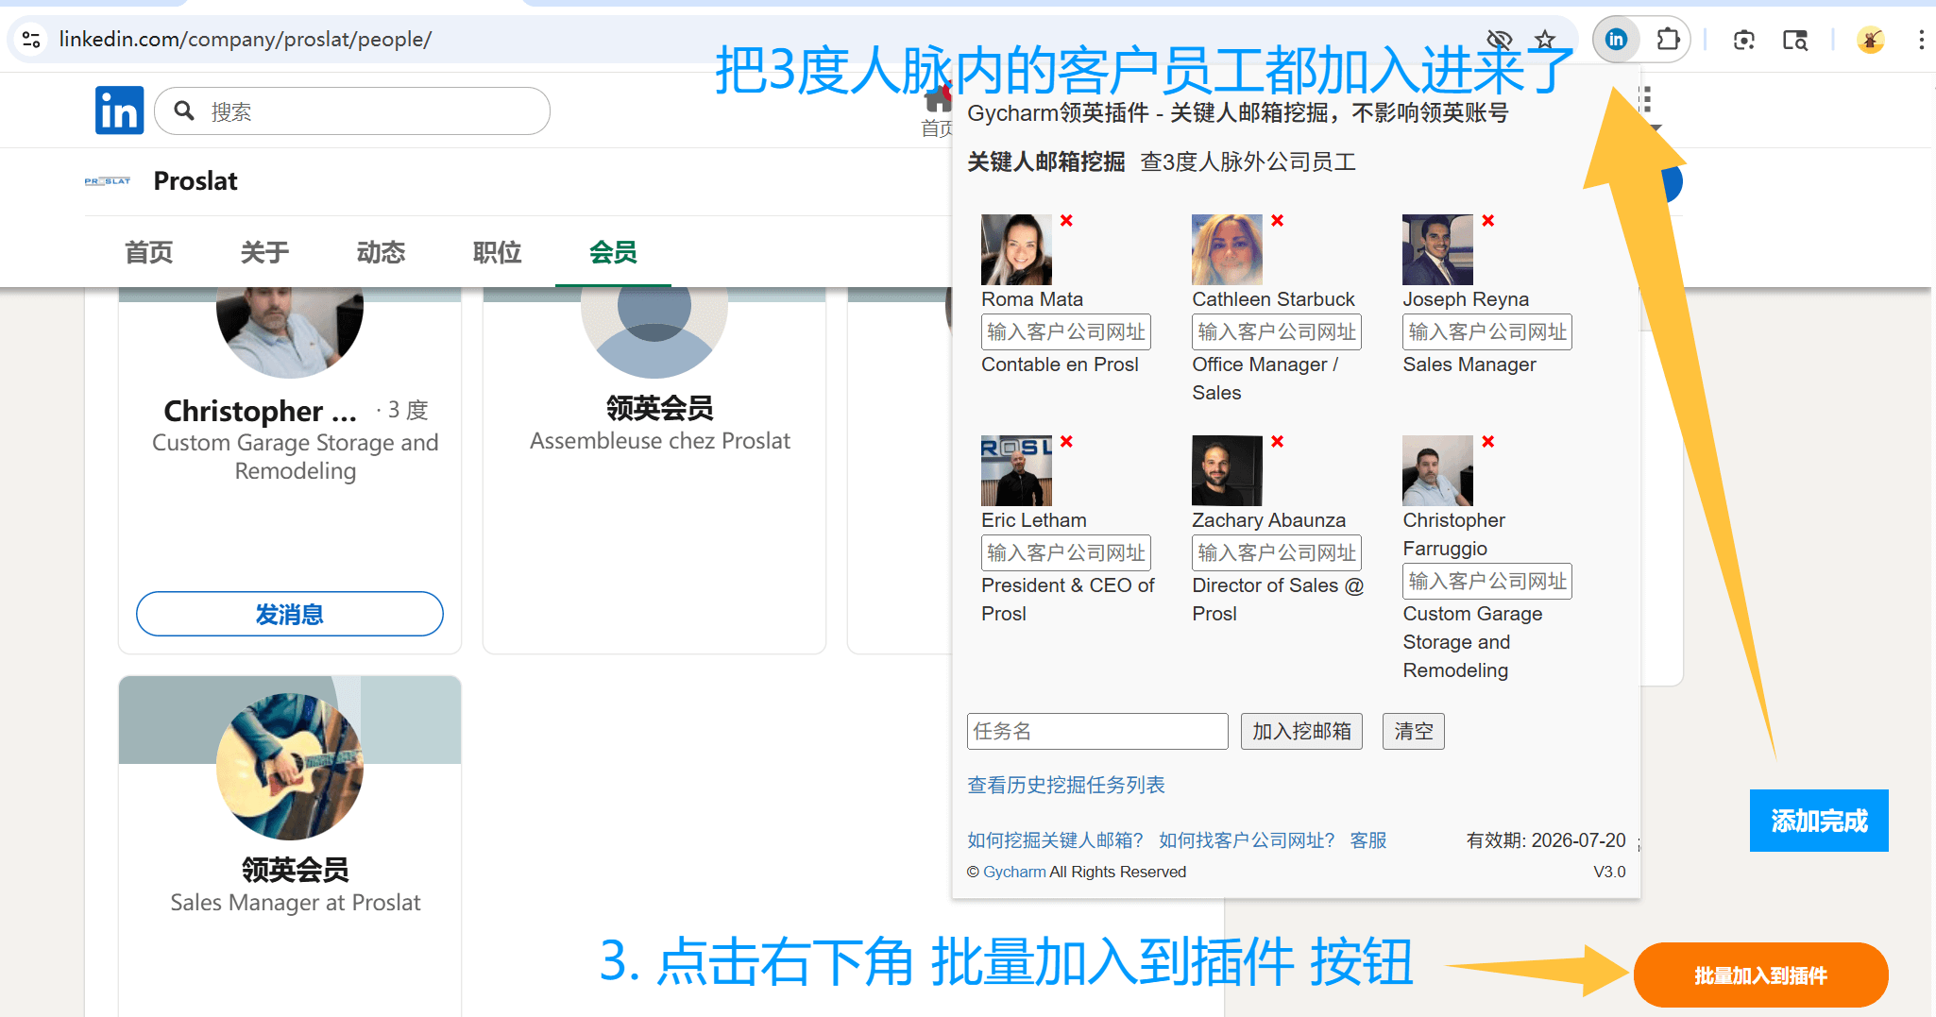Click the crossed-out eye icon in address bar
This screenshot has width=1936, height=1017.
pos(1499,40)
